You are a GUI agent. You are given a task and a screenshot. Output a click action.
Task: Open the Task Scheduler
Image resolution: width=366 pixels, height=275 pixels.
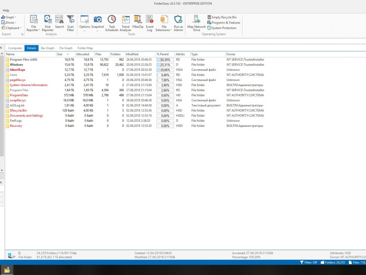coord(112,23)
